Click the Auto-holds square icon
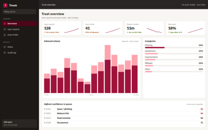The width and height of the screenshot is (208, 130). point(5,35)
